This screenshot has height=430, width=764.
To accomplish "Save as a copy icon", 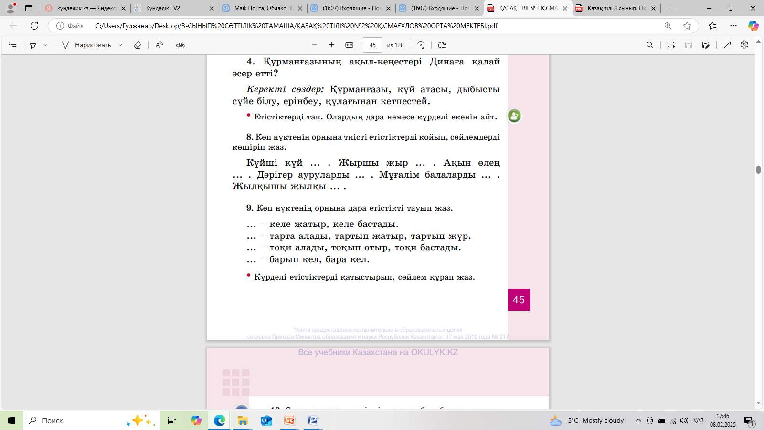I will (x=706, y=45).
